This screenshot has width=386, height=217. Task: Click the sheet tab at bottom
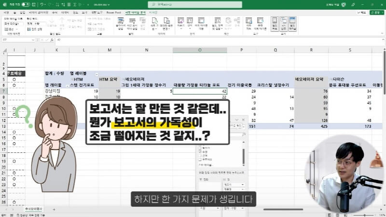tap(34, 209)
